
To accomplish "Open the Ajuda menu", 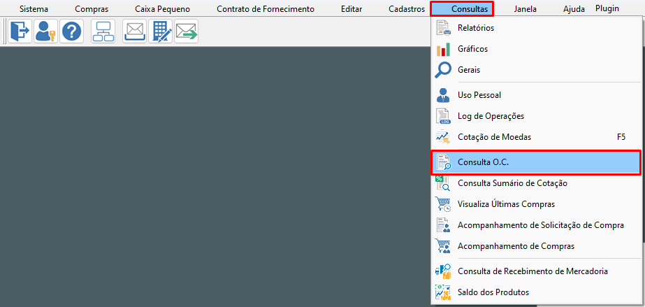I will [x=574, y=9].
